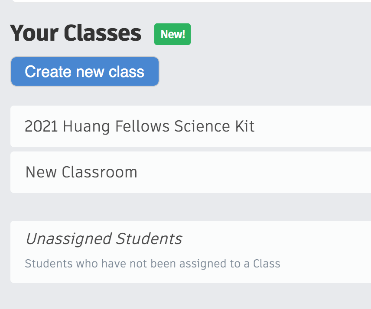Select the New Classroom row
The height and width of the screenshot is (309, 371).
(81, 172)
